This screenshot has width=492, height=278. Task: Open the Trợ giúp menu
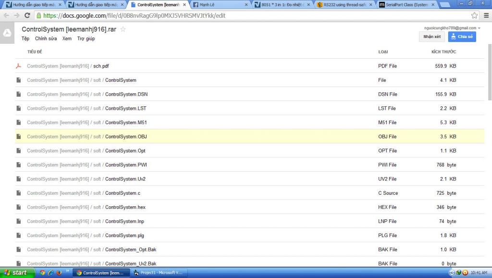click(x=86, y=38)
